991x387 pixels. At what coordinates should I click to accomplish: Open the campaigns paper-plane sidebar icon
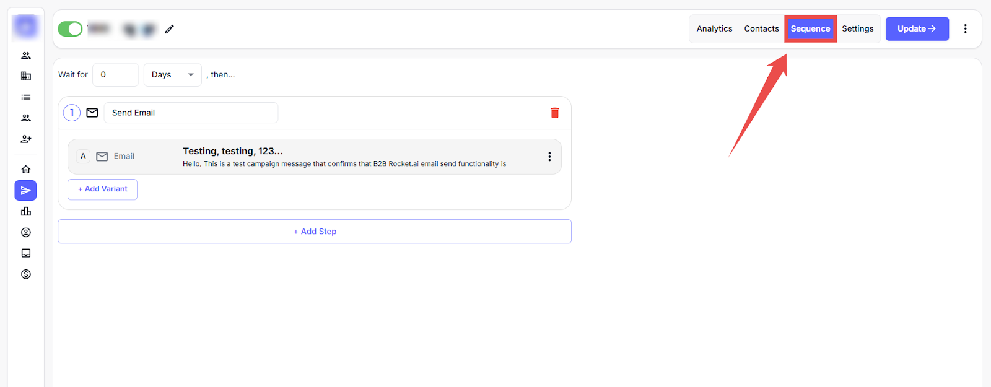[26, 191]
